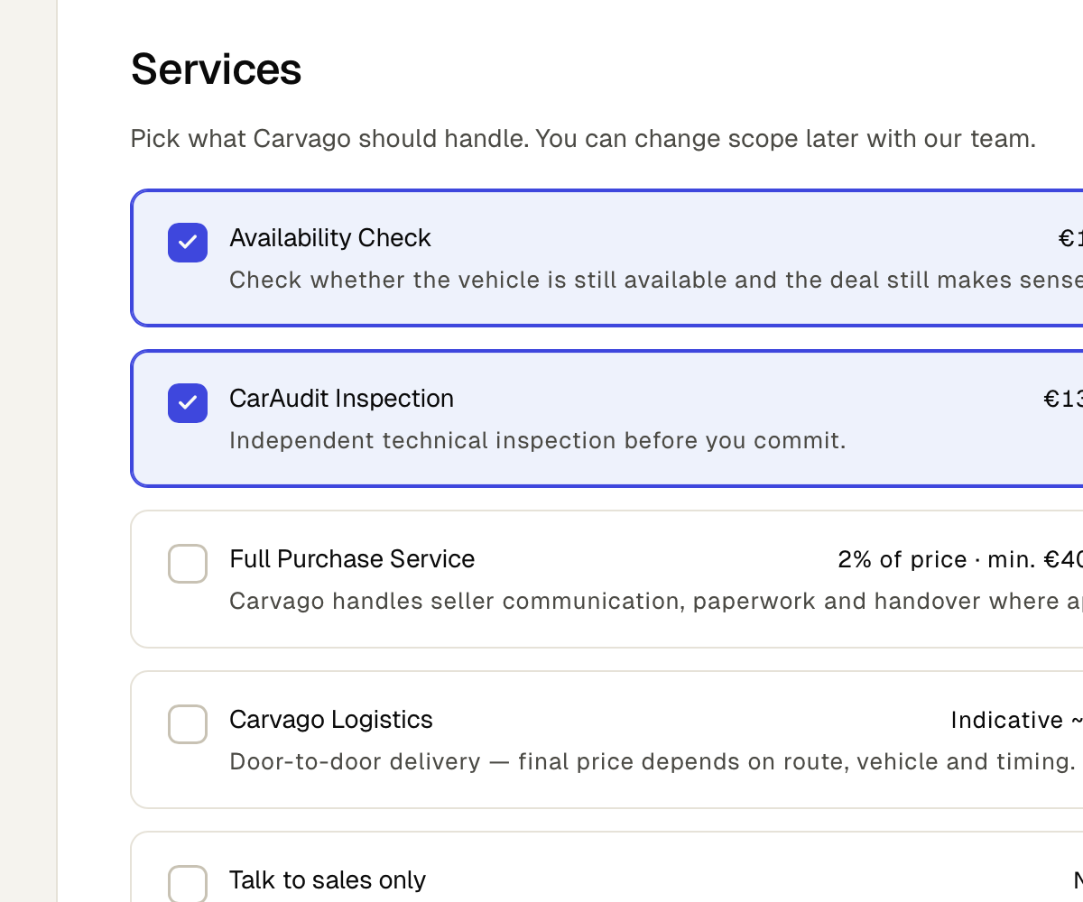The height and width of the screenshot is (902, 1083).
Task: Click the seller communication and paperwork description
Action: (656, 601)
